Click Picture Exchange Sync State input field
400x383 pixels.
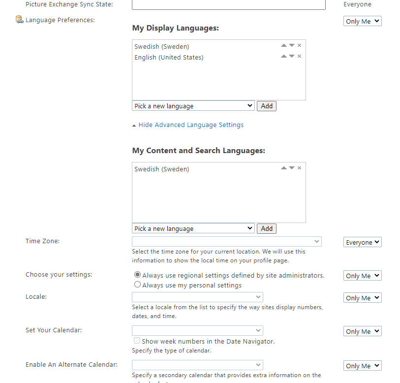(x=229, y=4)
